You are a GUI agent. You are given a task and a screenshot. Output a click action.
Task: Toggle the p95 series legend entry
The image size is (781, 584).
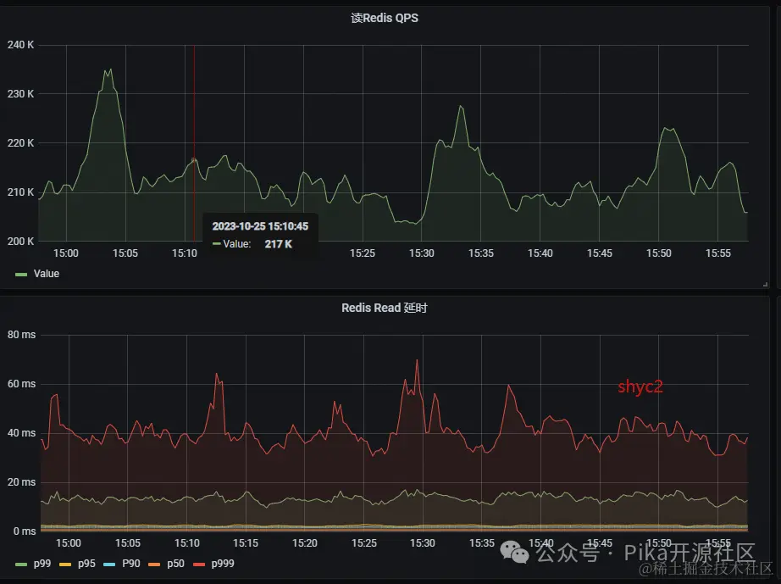[x=86, y=564]
